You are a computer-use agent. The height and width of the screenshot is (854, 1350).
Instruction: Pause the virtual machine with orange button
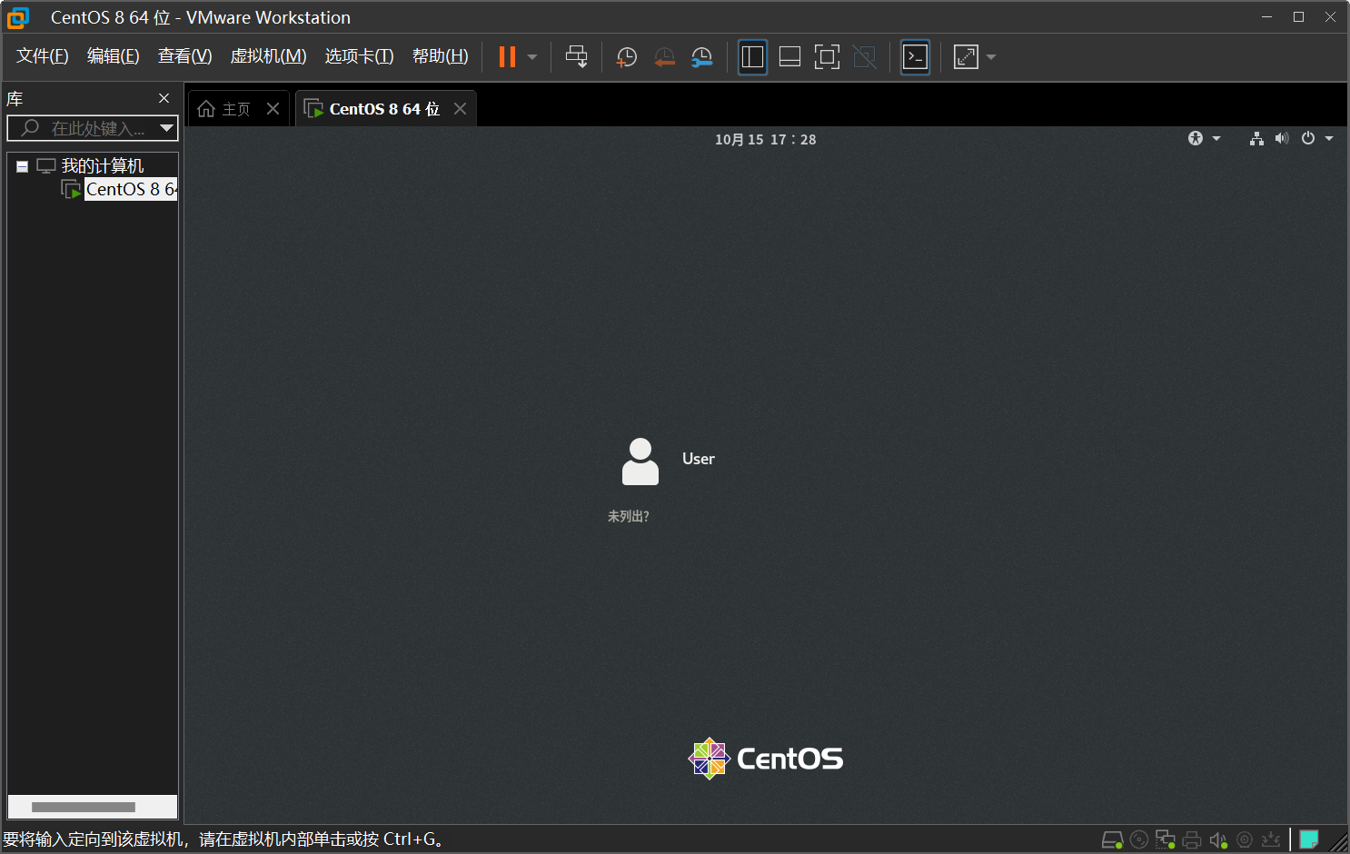507,57
